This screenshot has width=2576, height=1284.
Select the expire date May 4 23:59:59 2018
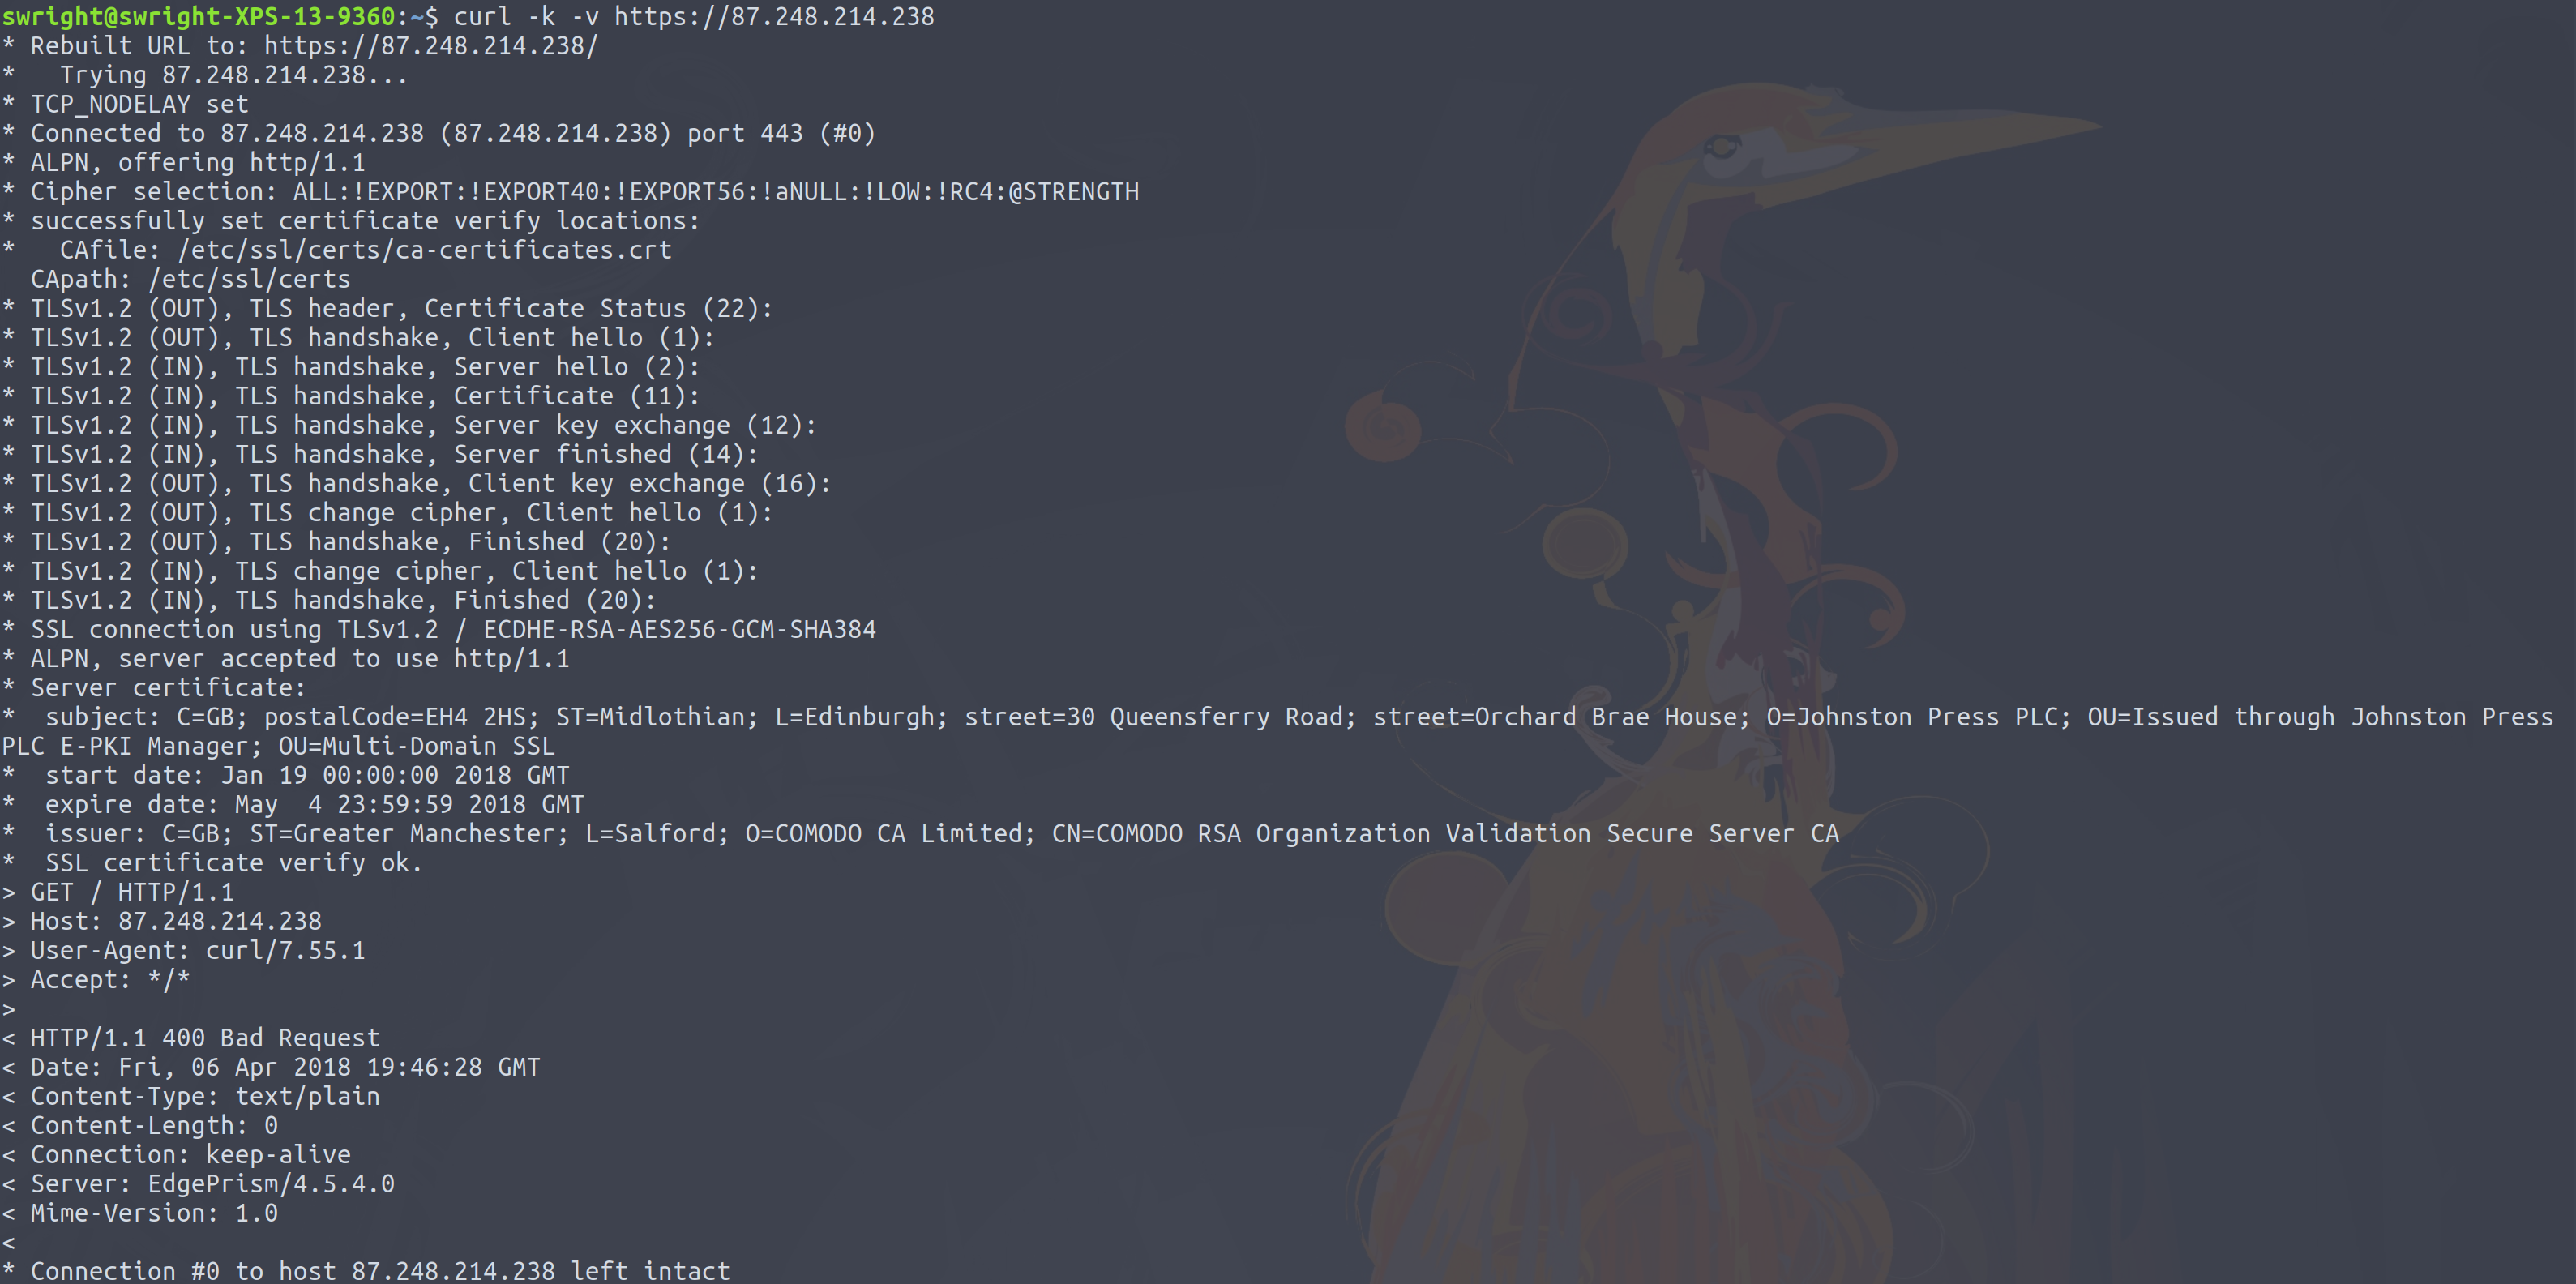click(310, 803)
